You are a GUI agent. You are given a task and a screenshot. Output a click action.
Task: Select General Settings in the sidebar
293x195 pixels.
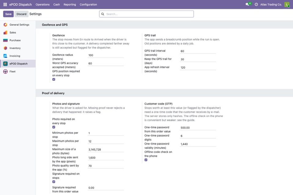pyautogui.click(x=18, y=25)
